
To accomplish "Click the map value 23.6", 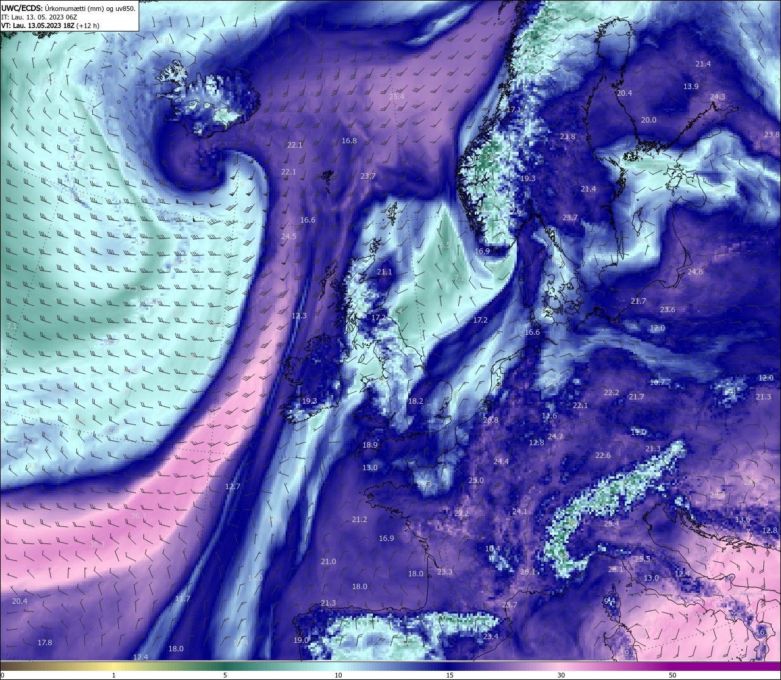I will point(668,310).
